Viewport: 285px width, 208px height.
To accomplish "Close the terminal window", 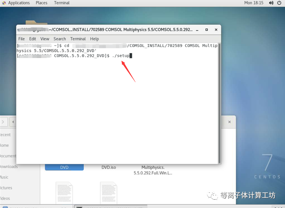I will coord(216,30).
